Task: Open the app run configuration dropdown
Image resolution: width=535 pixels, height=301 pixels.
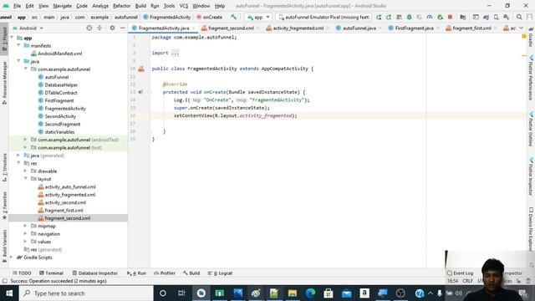Action: coord(258,17)
